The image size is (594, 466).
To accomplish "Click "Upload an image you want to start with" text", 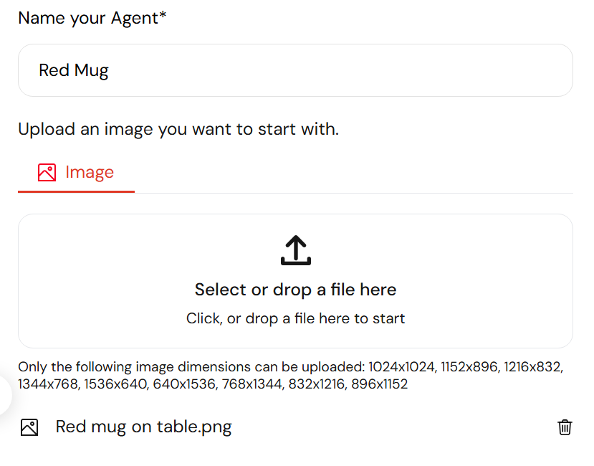I will (178, 129).
